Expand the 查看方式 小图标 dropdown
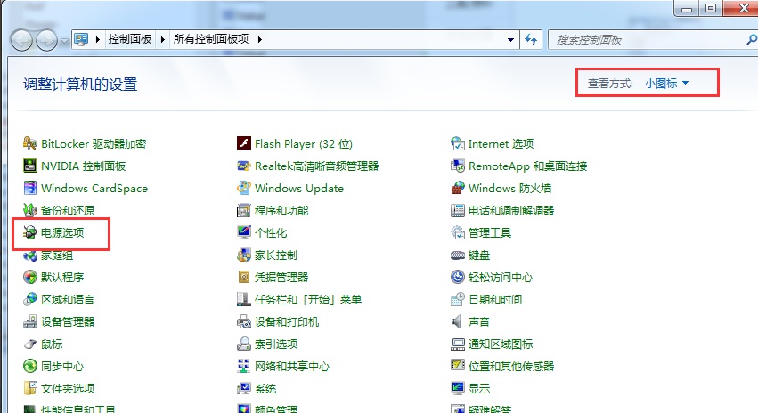The width and height of the screenshot is (758, 413). [667, 83]
